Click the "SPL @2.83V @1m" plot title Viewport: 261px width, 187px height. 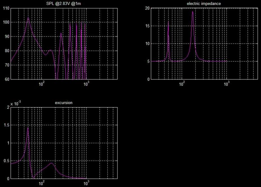[63, 4]
